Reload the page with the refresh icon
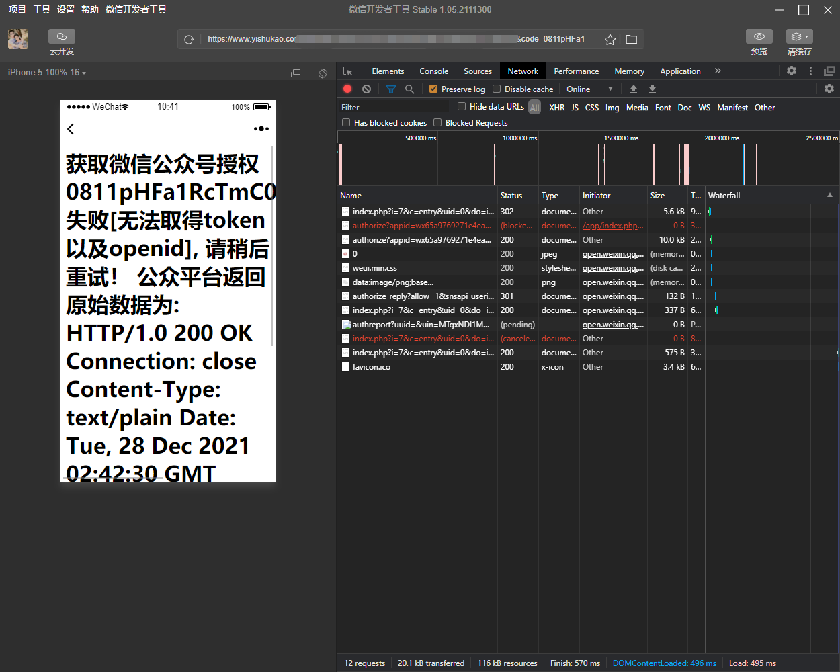 [x=190, y=40]
